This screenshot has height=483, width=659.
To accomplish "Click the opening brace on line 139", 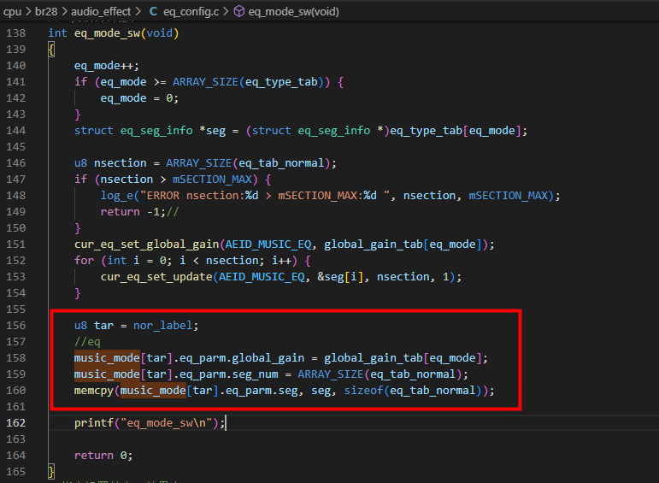I will [51, 50].
